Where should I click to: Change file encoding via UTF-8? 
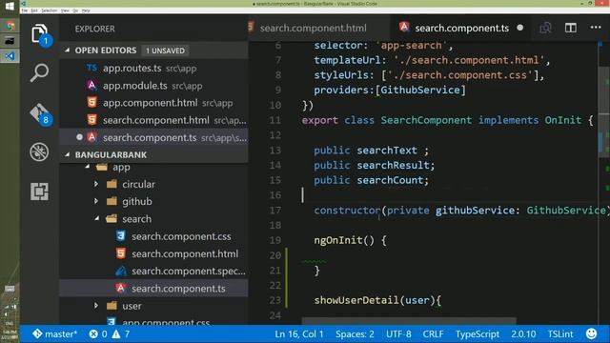398,334
